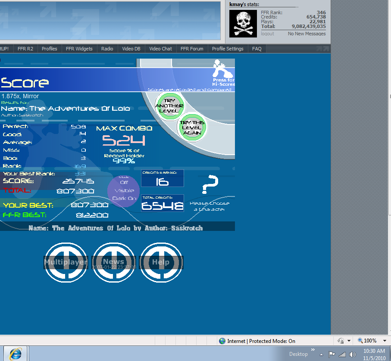Click Try Another Level button

(169, 106)
